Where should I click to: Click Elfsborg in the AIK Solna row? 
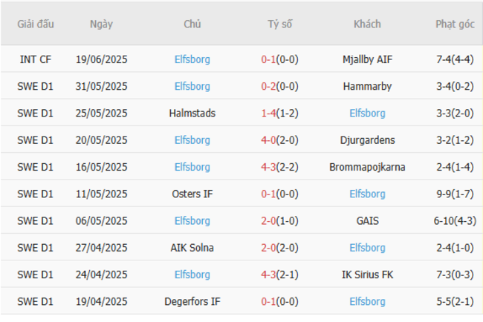(x=367, y=248)
